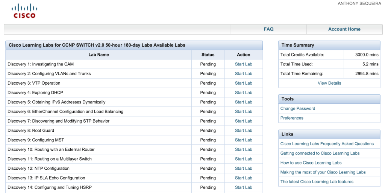385x193 pixels.
Task: Select the Discovery 1: Investigating the CAM text
Action: [x=41, y=64]
